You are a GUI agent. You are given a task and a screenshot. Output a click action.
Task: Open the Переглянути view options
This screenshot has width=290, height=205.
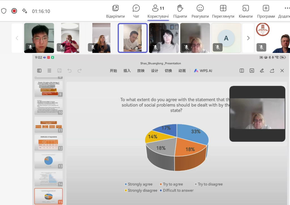point(223,11)
